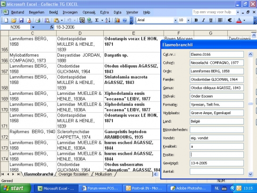Switch to Forum www.FOS... taskbar window
The image size is (257, 193).
coord(100,188)
